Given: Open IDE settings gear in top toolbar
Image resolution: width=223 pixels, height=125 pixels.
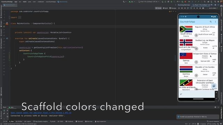Looking at the screenshot, I should 218,2.
